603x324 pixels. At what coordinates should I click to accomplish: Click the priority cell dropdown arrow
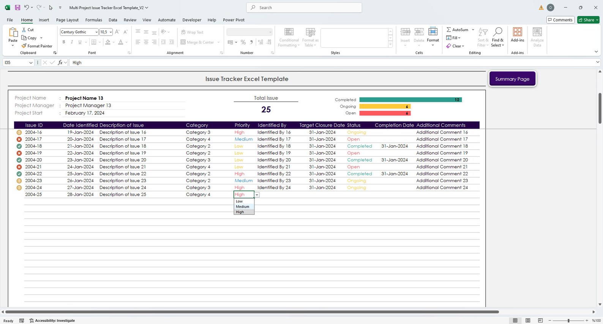point(257,195)
